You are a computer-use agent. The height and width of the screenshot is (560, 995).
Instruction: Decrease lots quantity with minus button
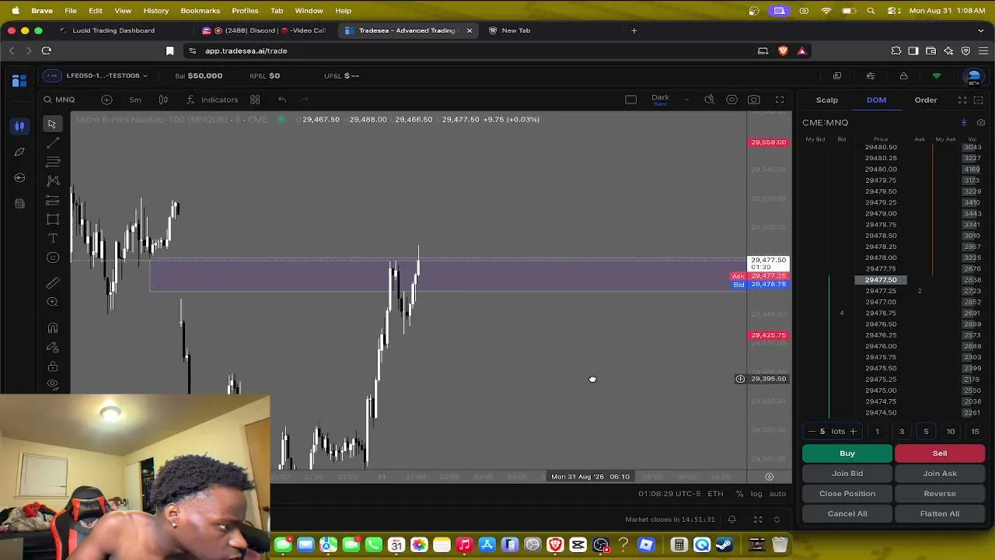tap(812, 432)
